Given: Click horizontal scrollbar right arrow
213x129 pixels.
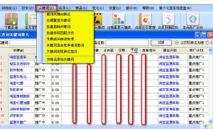Looking at the screenshot, I should click(206, 126).
